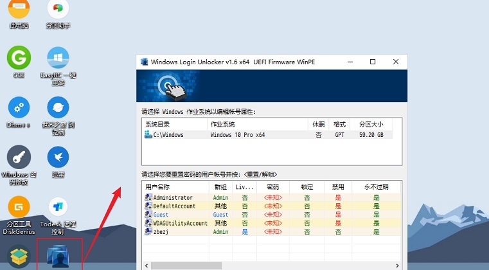Click the Windows Login Unlocker title bar icon
This screenshot has height=270, width=489.
144,62
